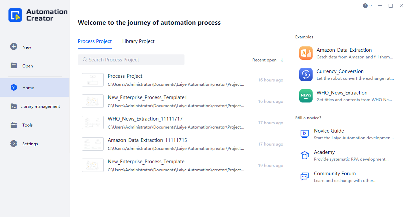Click the Currency_Conversion example icon
Image resolution: width=407 pixels, height=217 pixels.
point(306,74)
